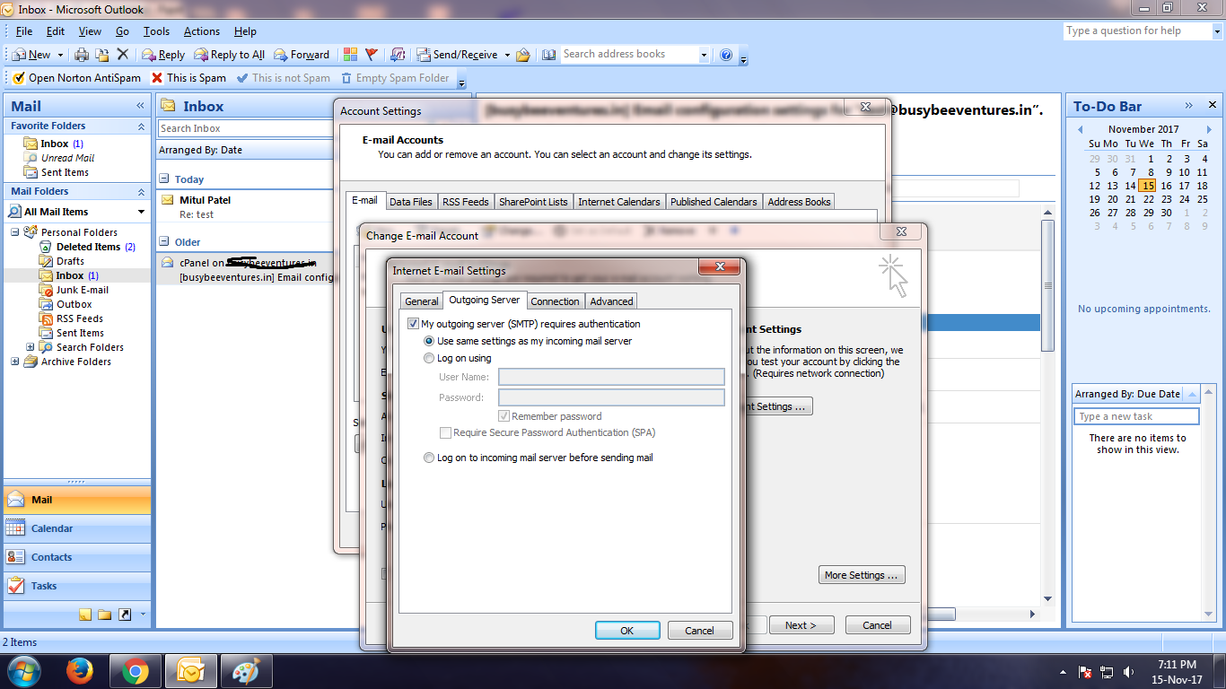Open RSS Feeds tab in Account Settings
The height and width of the screenshot is (689, 1226).
click(x=466, y=202)
